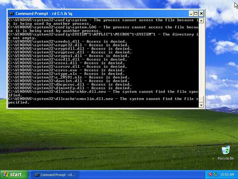Click the cscdll.dll output line
This screenshot has height=179, width=238.
click(68, 59)
